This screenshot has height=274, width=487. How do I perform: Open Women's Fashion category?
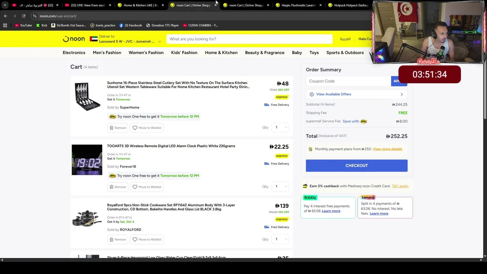coord(146,53)
